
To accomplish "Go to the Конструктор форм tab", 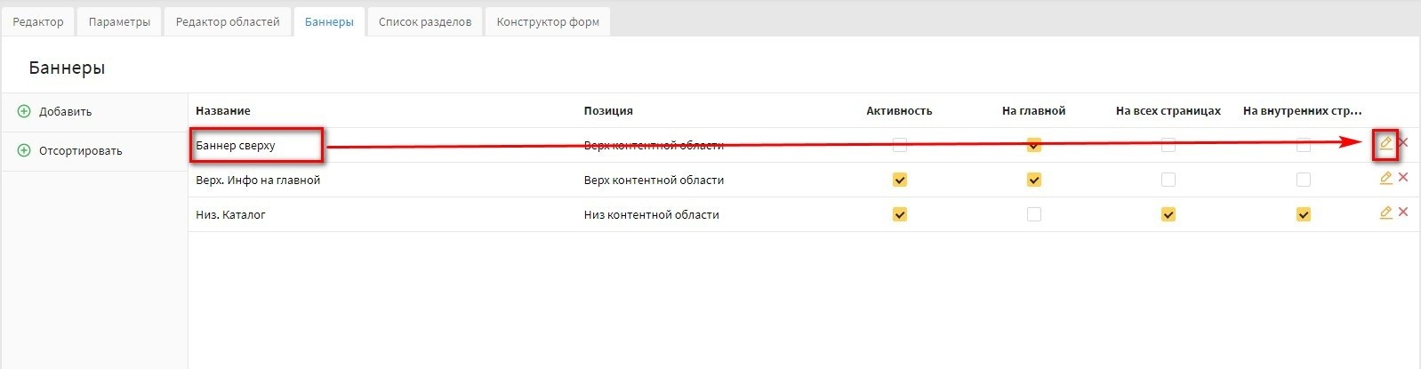I will 548,22.
